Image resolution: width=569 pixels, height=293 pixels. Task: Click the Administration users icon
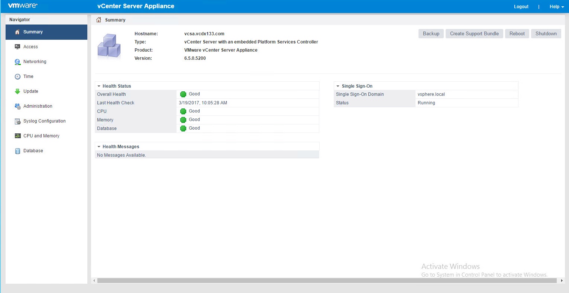(x=17, y=106)
